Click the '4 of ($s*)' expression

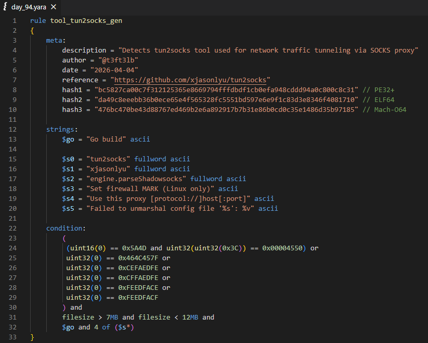[114, 327]
